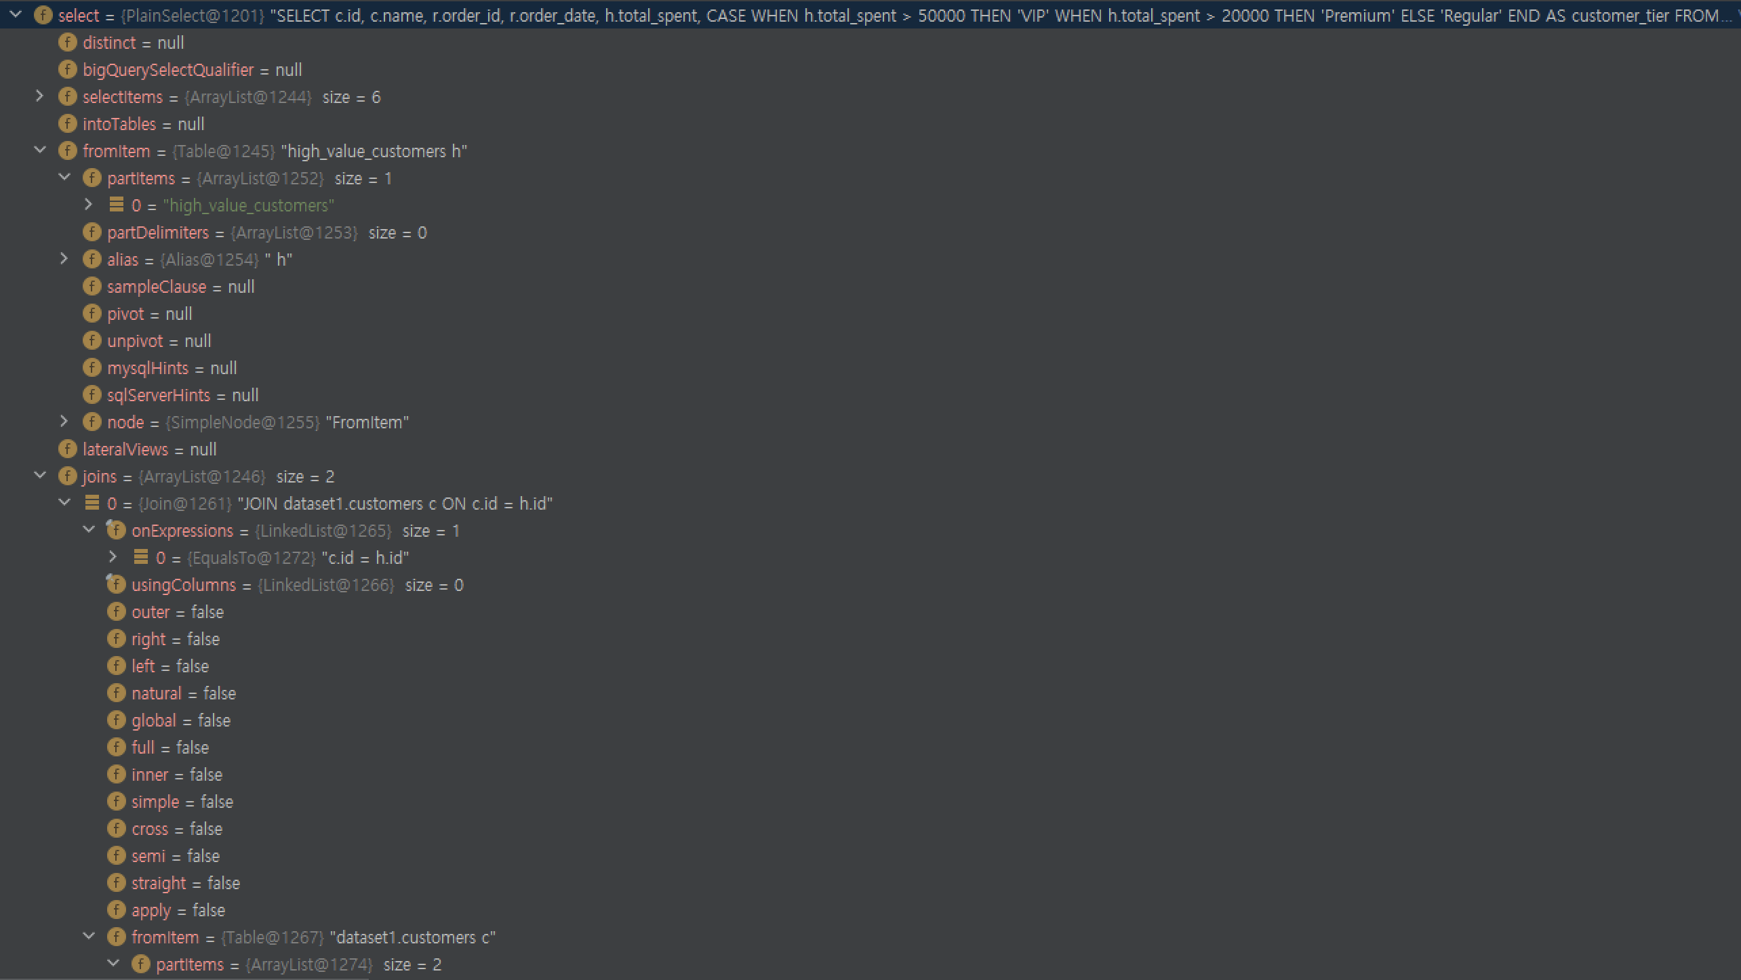
Task: Click the field icon beside bigQuerySelectQualifier
Action: pyautogui.click(x=67, y=70)
